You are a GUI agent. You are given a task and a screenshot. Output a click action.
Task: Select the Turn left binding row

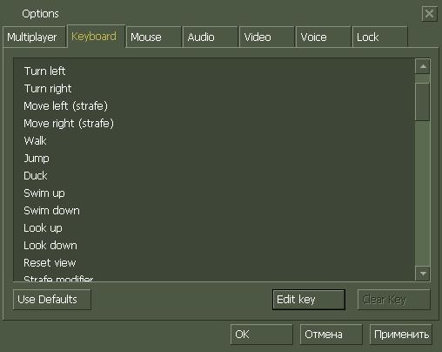pyautogui.click(x=214, y=71)
